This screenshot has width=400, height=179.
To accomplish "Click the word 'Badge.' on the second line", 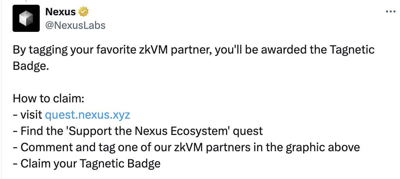I will tap(31, 66).
